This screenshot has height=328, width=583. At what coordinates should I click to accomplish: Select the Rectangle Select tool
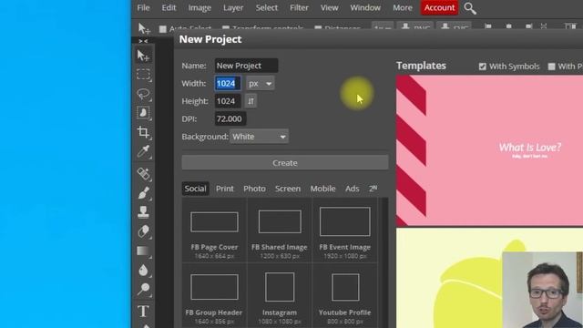[x=143, y=75]
